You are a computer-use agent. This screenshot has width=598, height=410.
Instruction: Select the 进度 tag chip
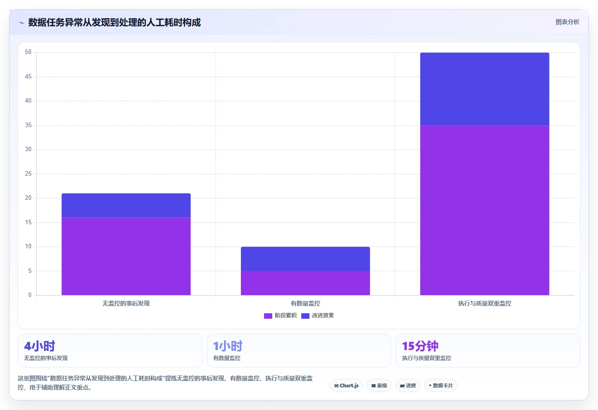tap(408, 385)
